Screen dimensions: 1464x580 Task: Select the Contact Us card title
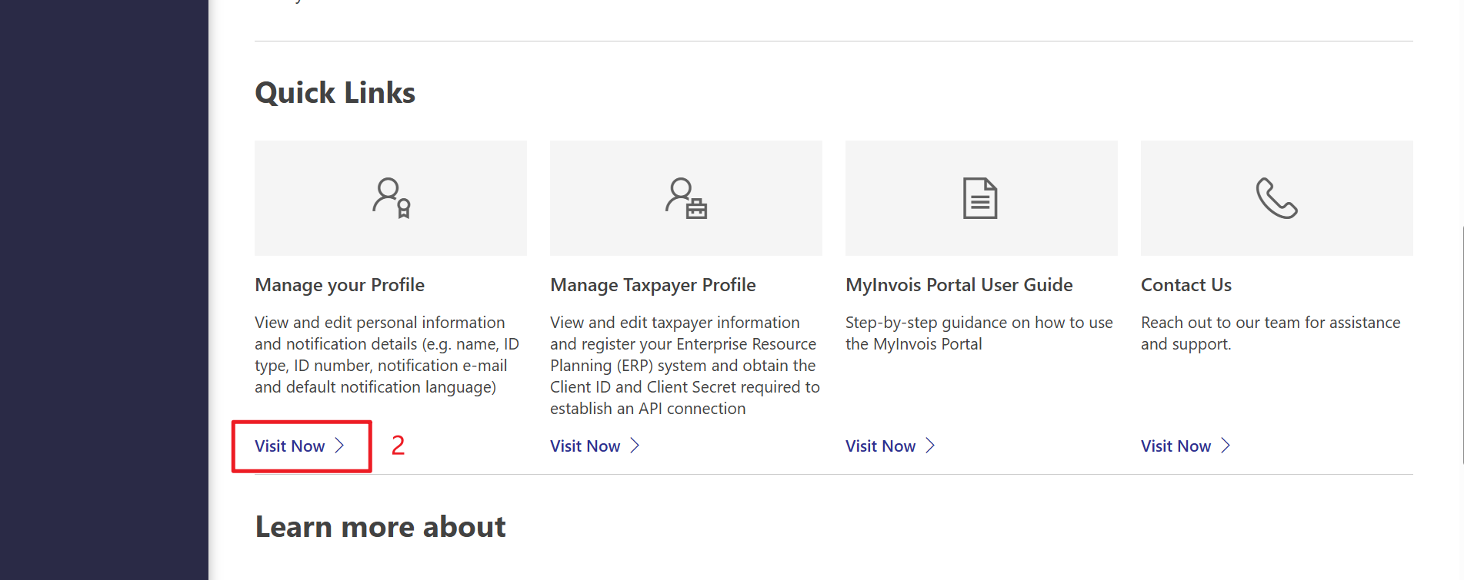coord(1186,285)
